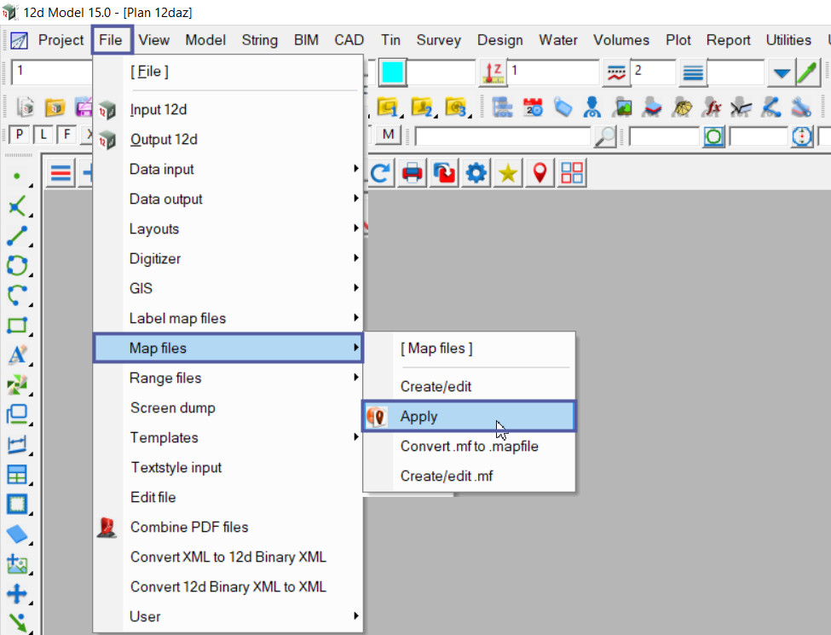The height and width of the screenshot is (635, 831).
Task: Expand the Layouts submenu
Action: click(x=228, y=228)
